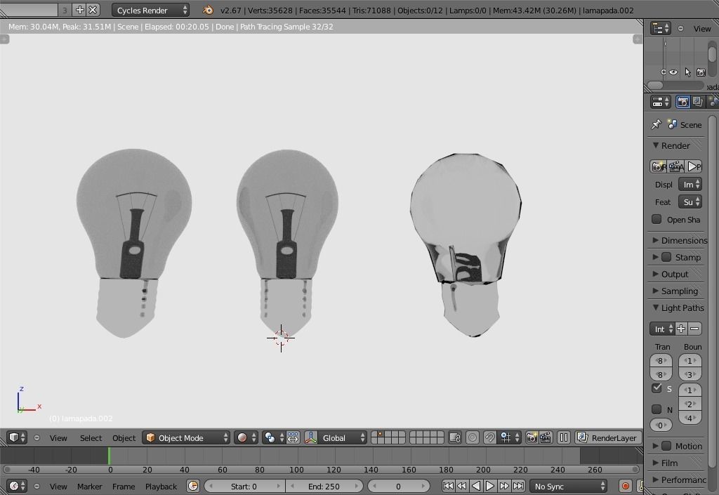
Task: Toggle manipulate center points icon
Action: tap(293, 437)
